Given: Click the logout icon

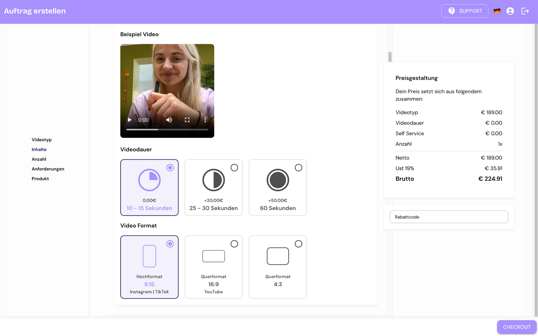Looking at the screenshot, I should pos(525,11).
